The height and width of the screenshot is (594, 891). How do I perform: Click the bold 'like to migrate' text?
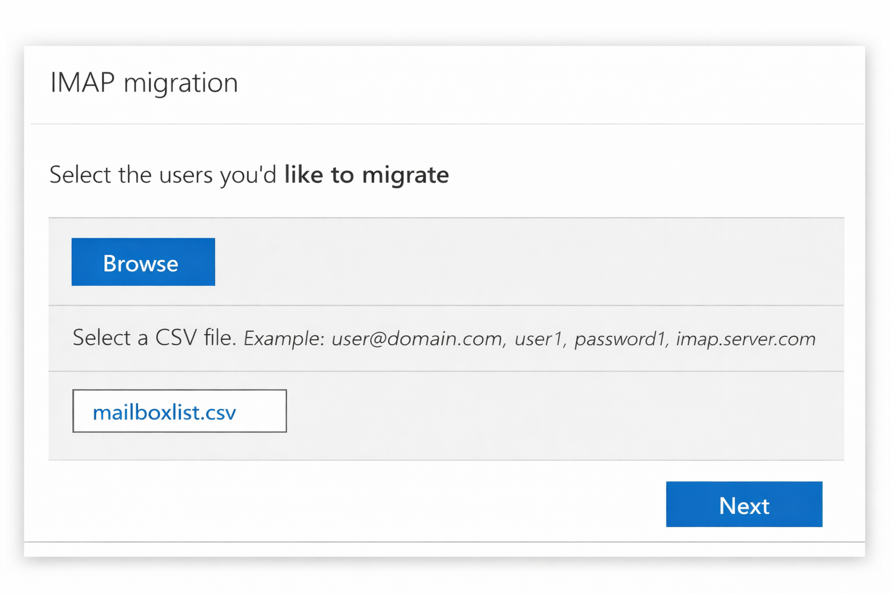pyautogui.click(x=366, y=175)
